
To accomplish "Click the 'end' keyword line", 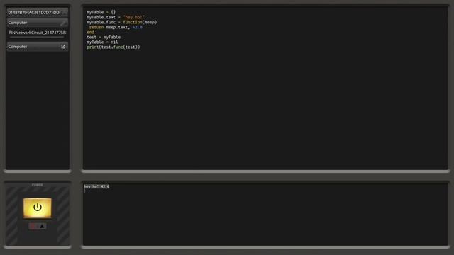I will [90, 32].
